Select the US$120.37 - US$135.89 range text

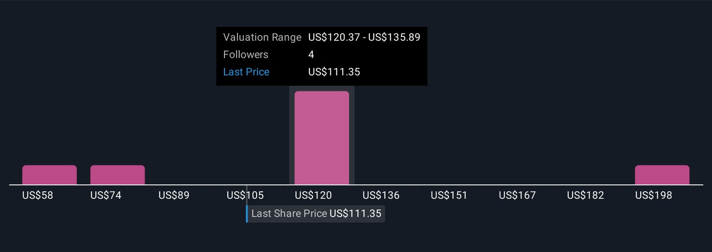pyautogui.click(x=364, y=37)
